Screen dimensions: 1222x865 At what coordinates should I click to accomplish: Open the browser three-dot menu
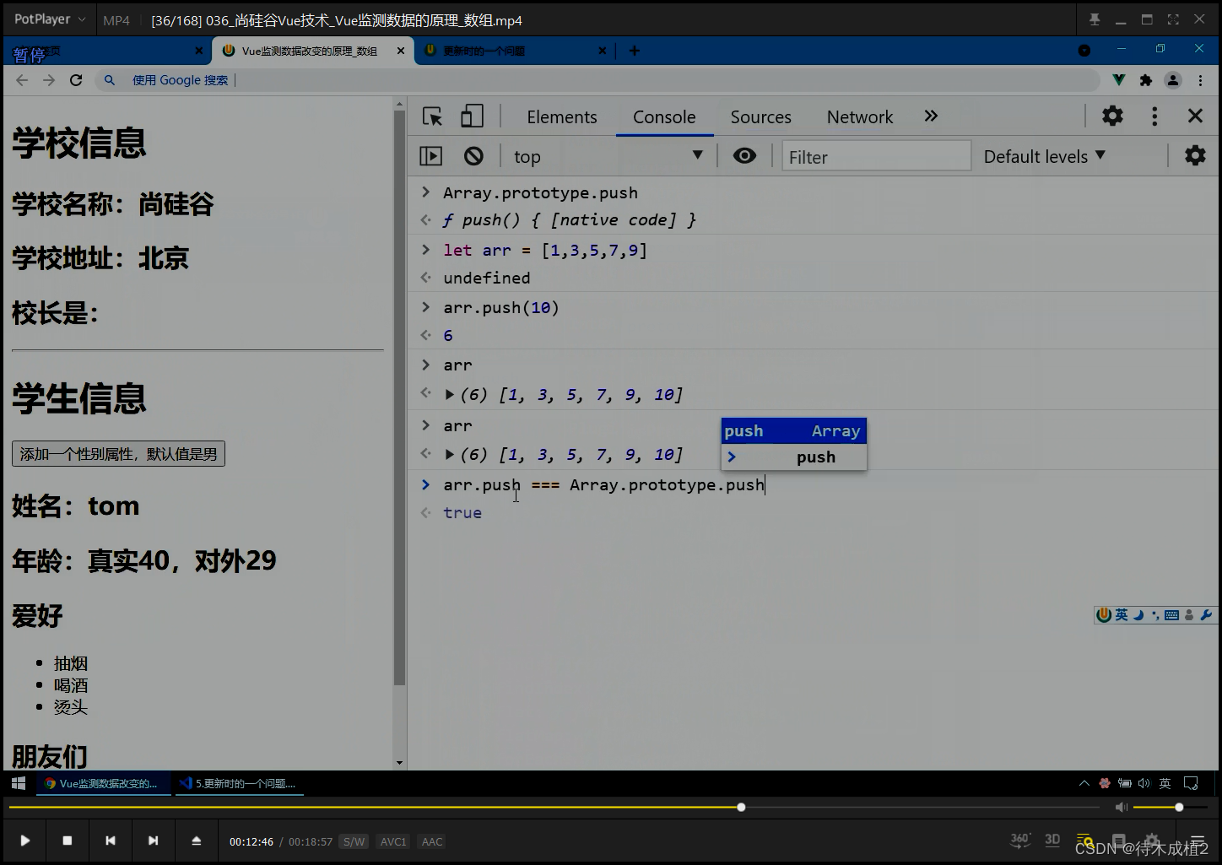click(x=1200, y=80)
